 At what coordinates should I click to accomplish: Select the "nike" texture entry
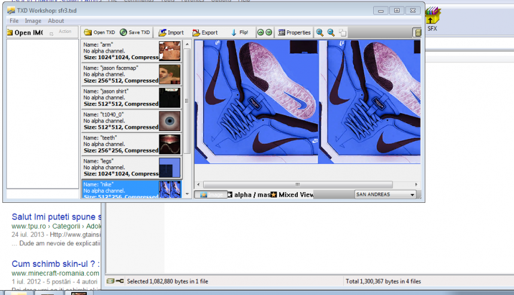click(131, 189)
